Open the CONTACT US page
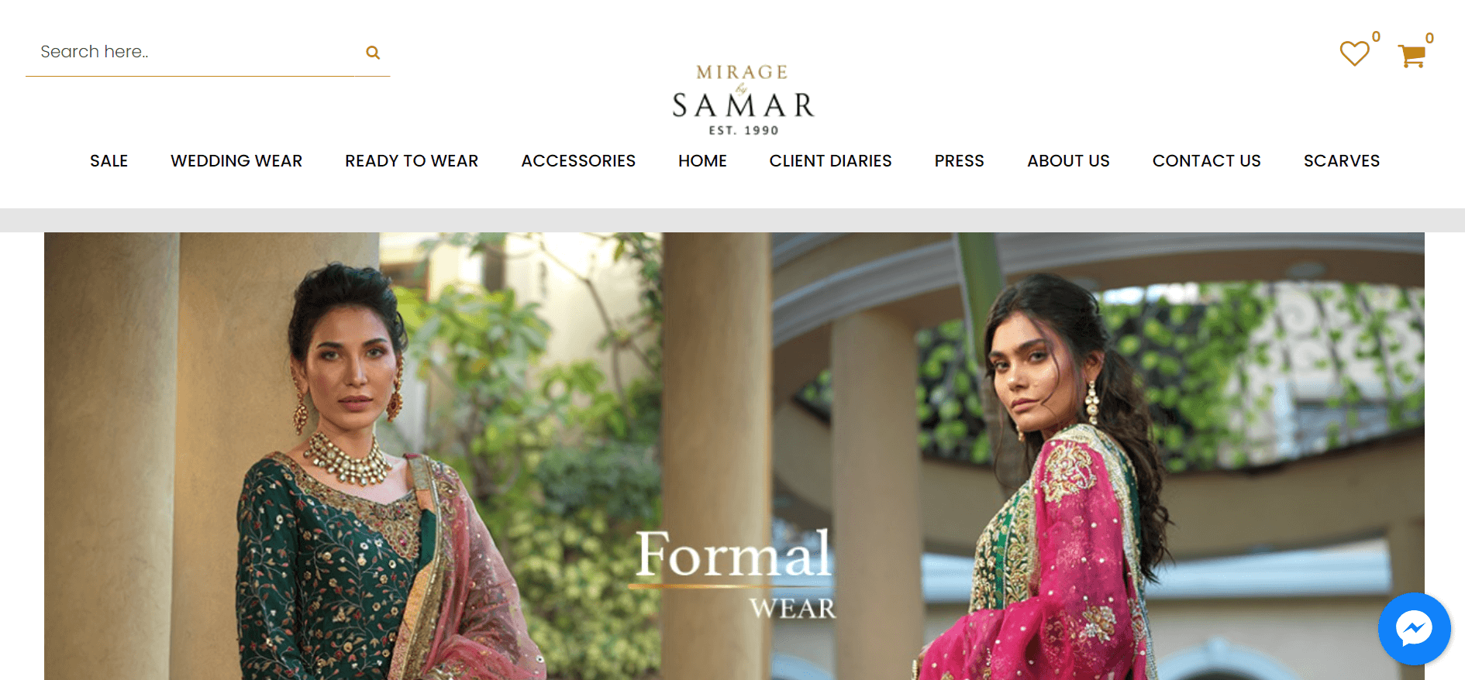 coord(1206,161)
